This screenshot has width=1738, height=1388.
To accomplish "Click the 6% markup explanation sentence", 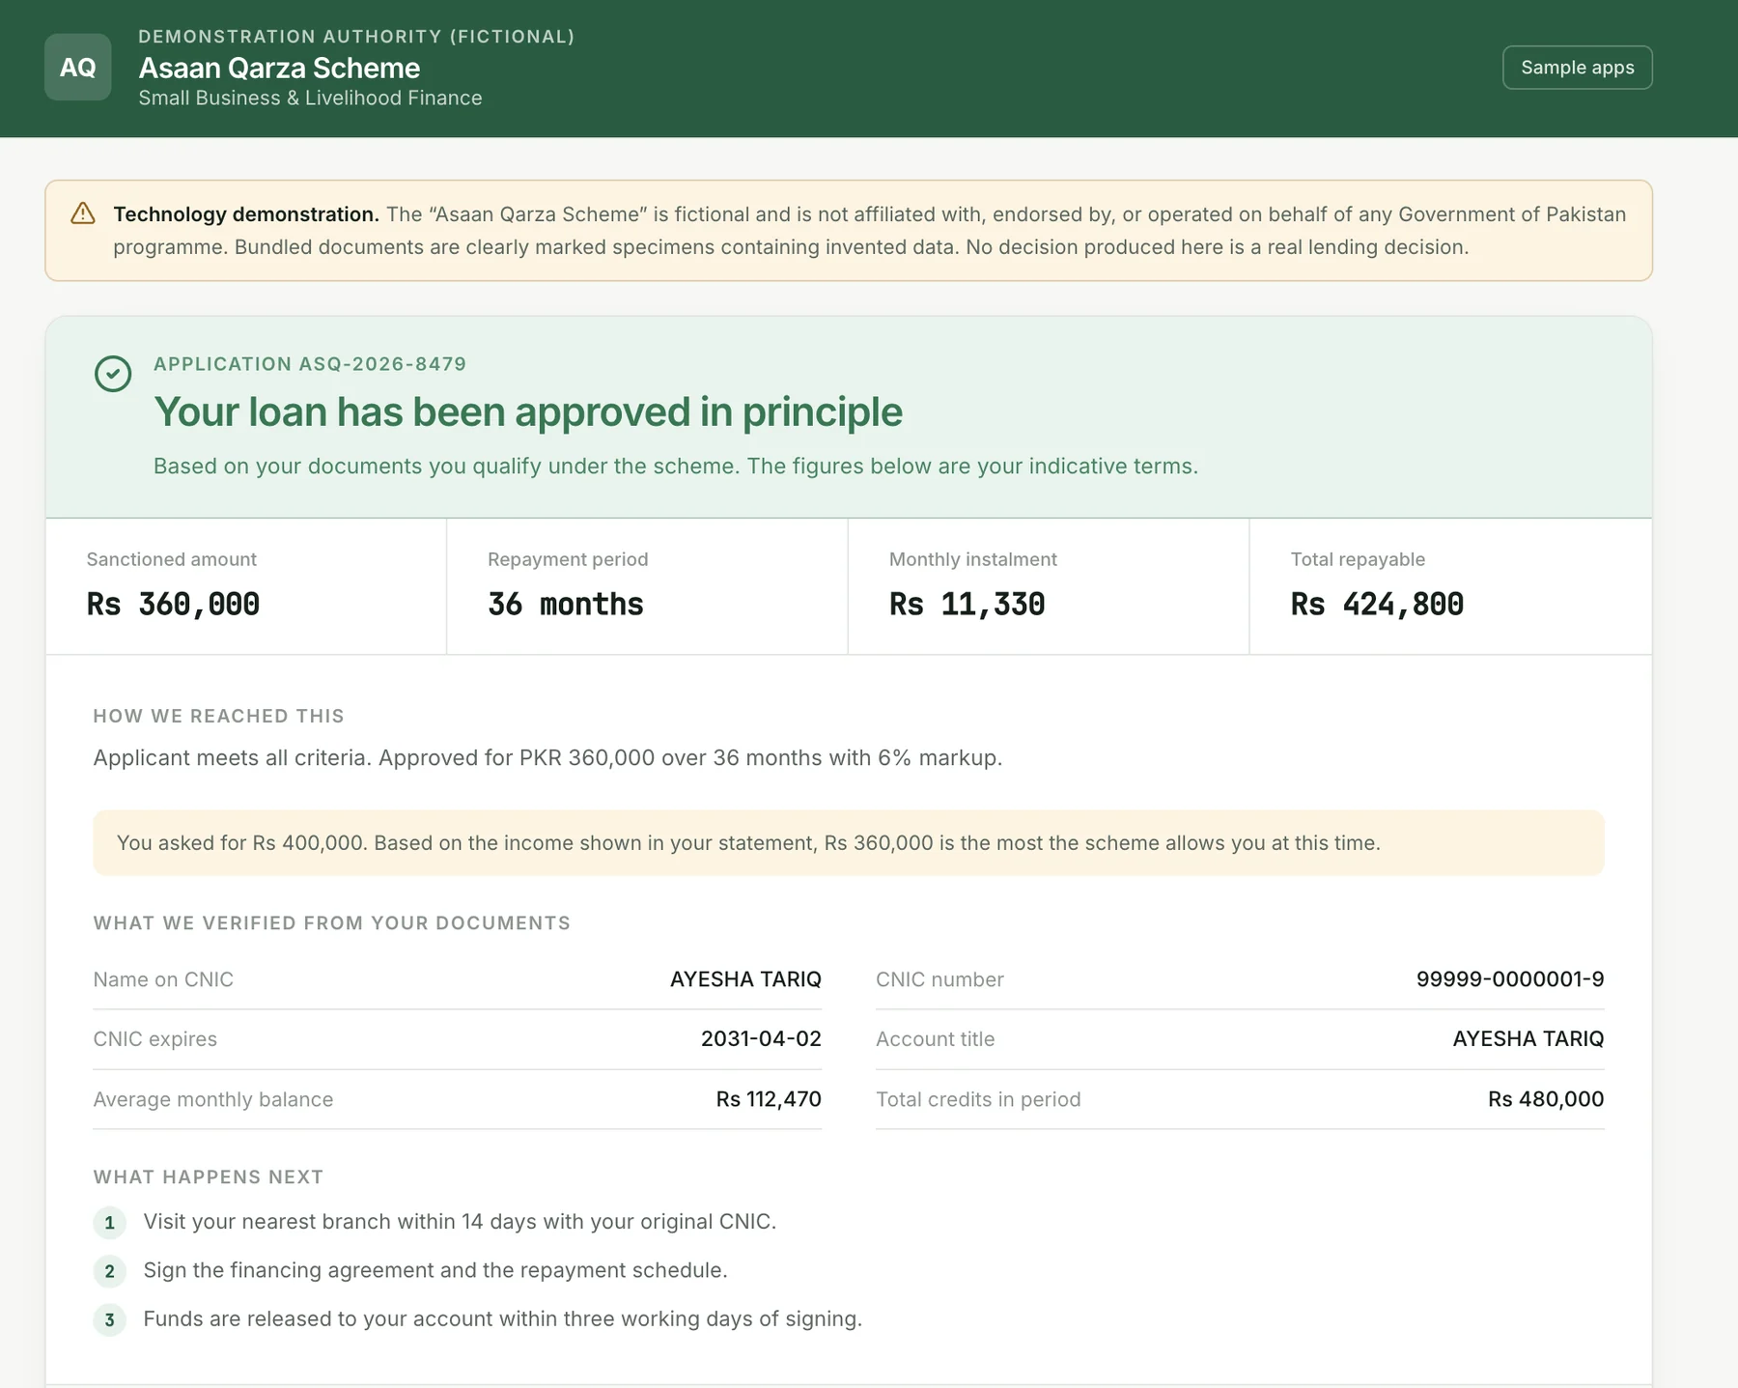I will [x=547, y=757].
